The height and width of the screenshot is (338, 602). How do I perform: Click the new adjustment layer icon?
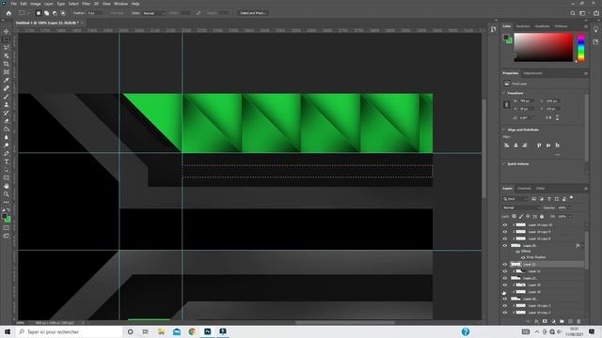[553, 321]
